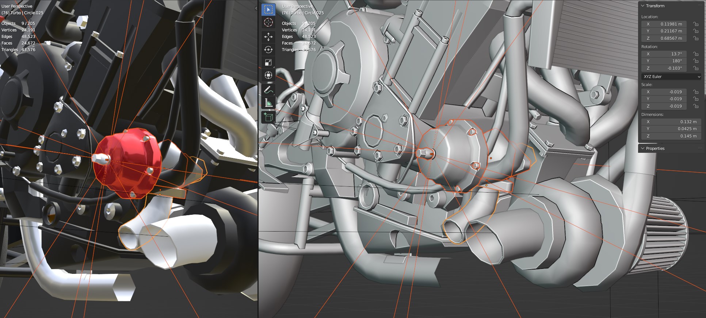Grab the Transform panel drag handle dots

point(700,6)
